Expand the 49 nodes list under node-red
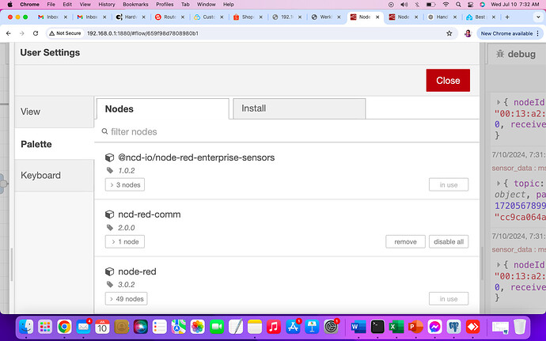This screenshot has width=546, height=341. click(126, 298)
